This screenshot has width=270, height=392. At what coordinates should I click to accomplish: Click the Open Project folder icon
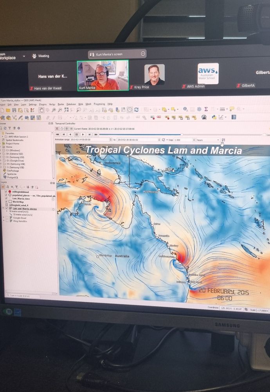[8, 110]
